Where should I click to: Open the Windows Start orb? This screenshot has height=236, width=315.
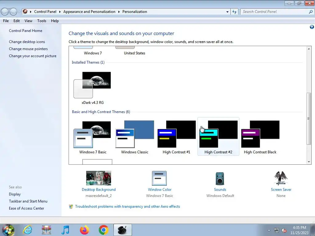click(8, 230)
